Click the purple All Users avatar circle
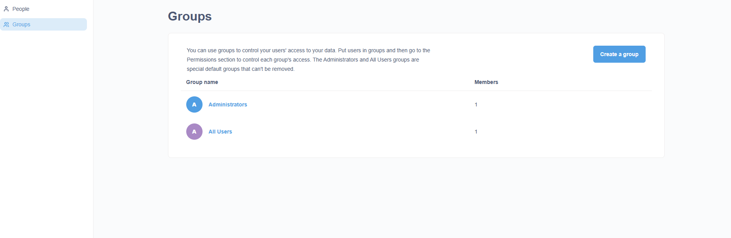The width and height of the screenshot is (731, 238). click(x=194, y=132)
